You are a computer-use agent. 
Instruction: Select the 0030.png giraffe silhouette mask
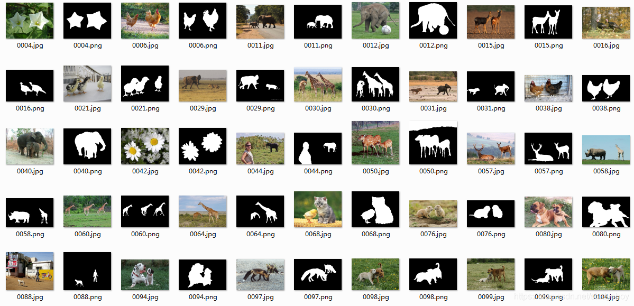coord(375,85)
